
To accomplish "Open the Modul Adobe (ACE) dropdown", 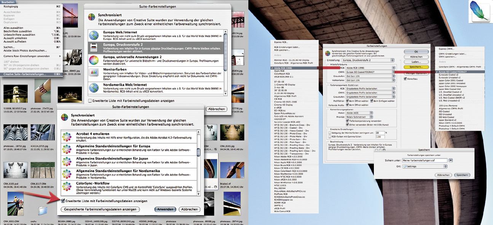I will coord(359,113).
